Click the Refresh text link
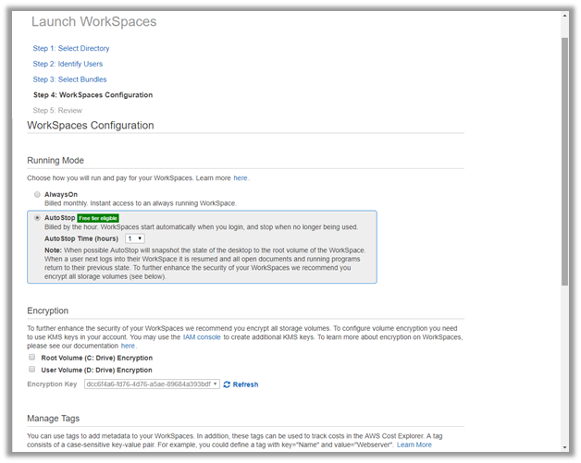 click(245, 384)
